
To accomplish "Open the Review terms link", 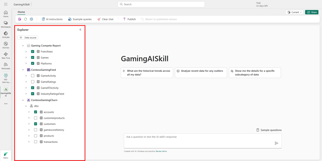I will point(161,151).
